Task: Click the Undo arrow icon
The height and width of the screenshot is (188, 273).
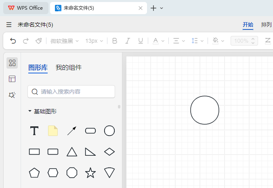Action: [x=13, y=41]
